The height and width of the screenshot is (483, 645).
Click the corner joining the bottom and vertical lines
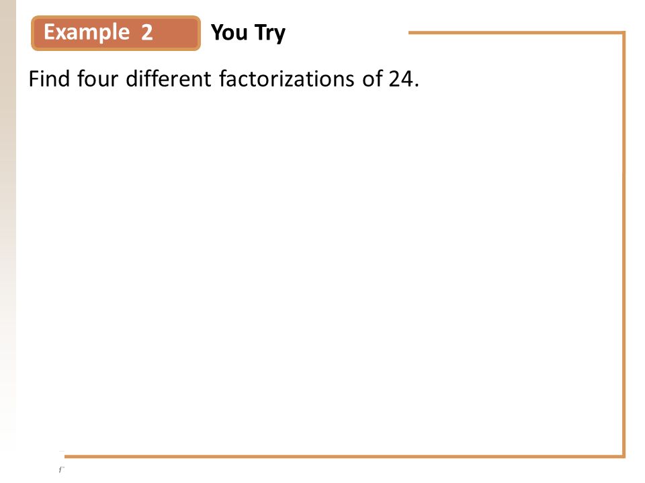coord(623,456)
